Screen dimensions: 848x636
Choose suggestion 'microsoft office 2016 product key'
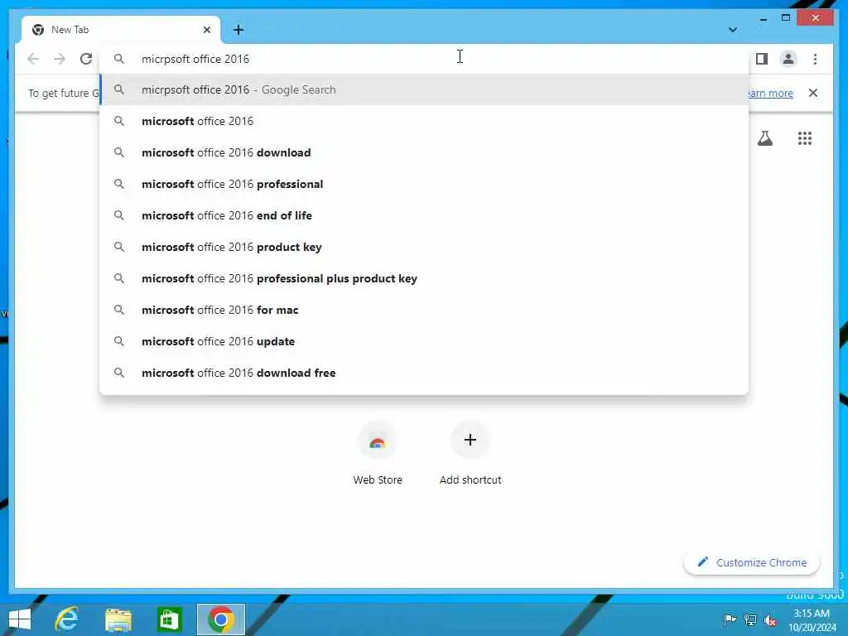(x=425, y=247)
